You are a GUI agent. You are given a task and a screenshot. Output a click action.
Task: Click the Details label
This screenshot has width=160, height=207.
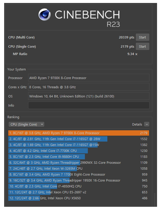point(137,124)
